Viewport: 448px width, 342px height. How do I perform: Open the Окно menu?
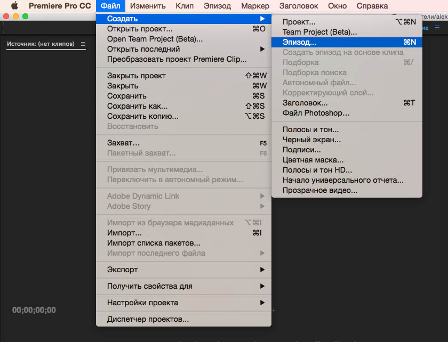pos(337,6)
